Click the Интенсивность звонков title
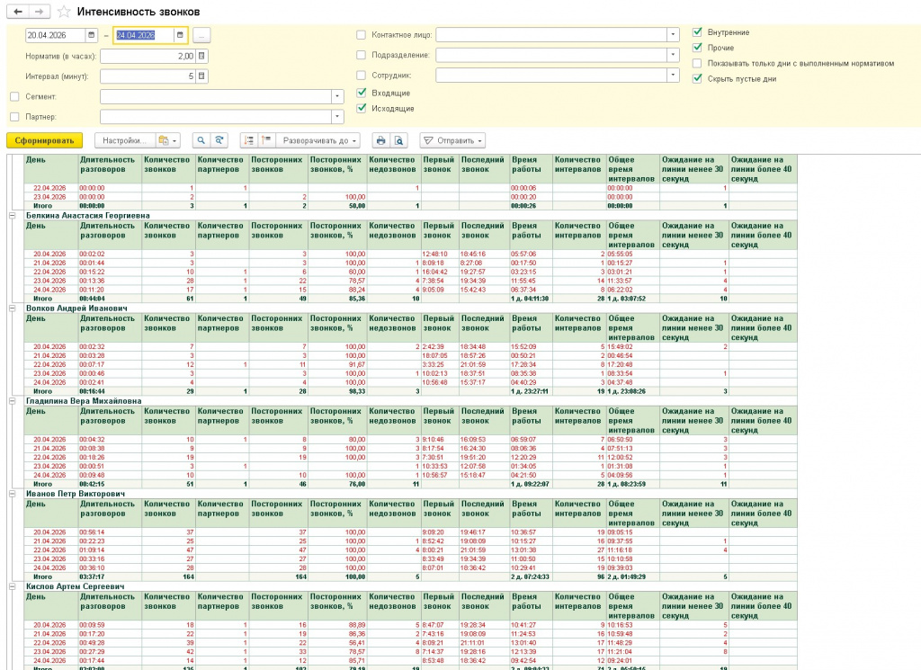 [x=139, y=12]
